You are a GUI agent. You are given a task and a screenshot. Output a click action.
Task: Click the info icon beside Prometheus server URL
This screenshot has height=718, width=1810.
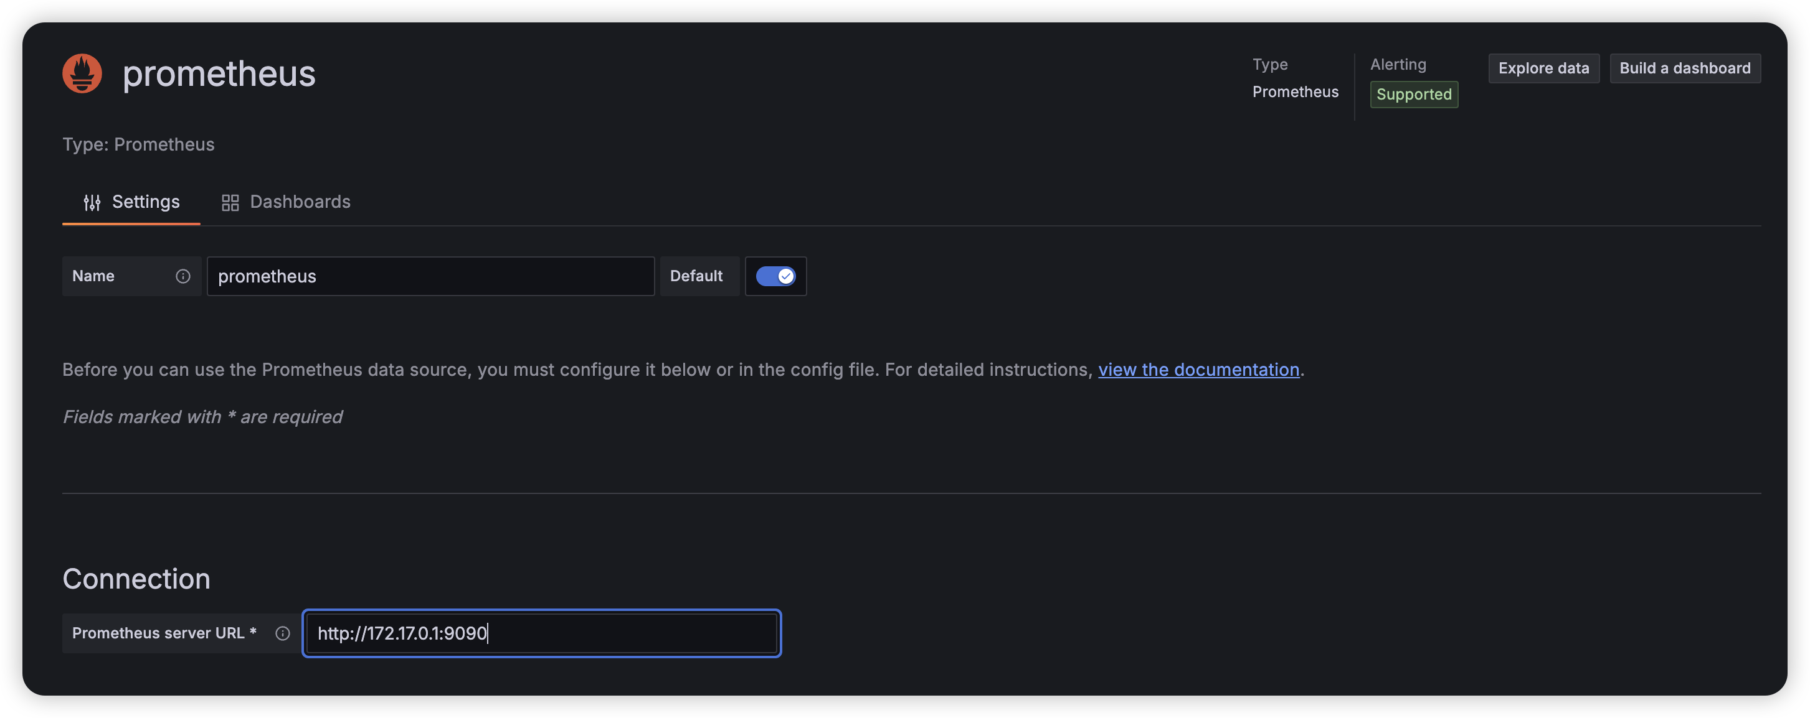(282, 633)
